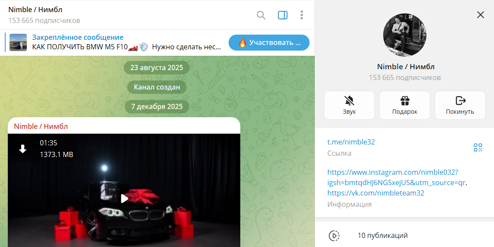The image size is (494, 247).
Task: Show the channel QR code icon
Action: click(x=478, y=147)
